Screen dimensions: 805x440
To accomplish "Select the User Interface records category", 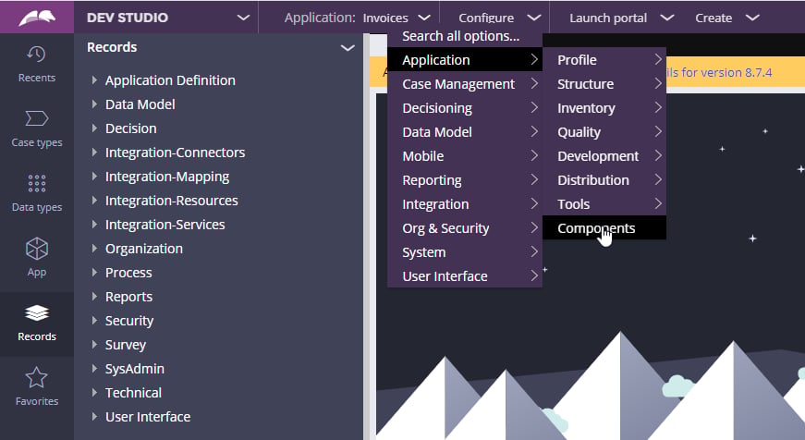I will (x=148, y=417).
